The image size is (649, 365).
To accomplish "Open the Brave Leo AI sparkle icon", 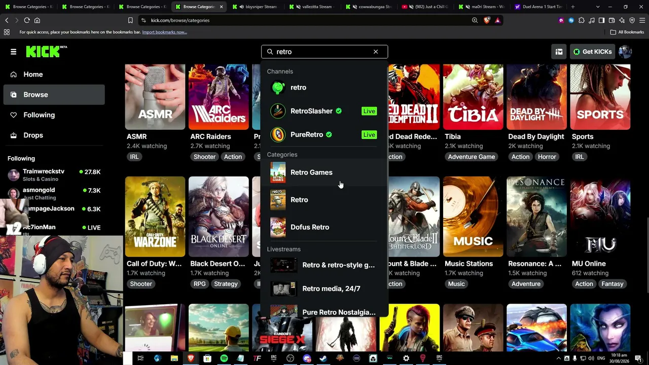I will coord(622,20).
